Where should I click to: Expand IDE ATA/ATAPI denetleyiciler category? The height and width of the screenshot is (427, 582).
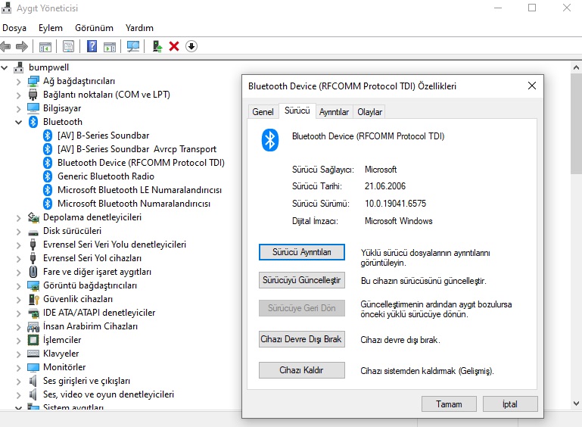[x=19, y=313]
